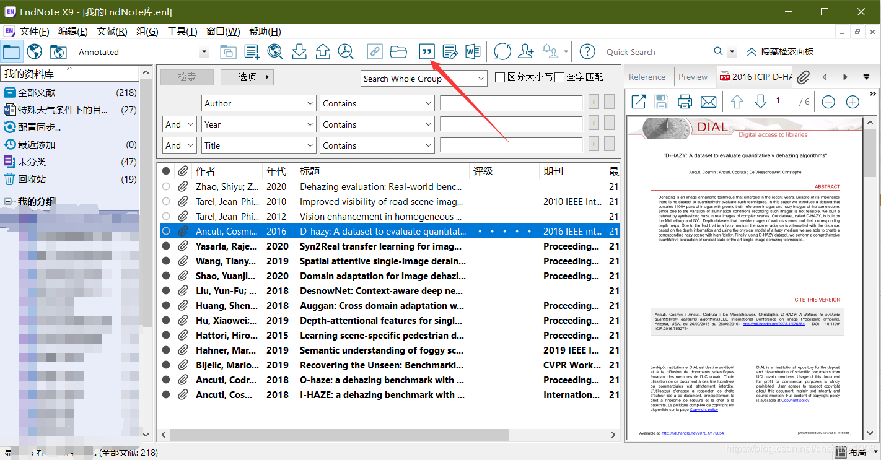Go to previous PDF page arrow
The image size is (881, 460).
[x=737, y=102]
